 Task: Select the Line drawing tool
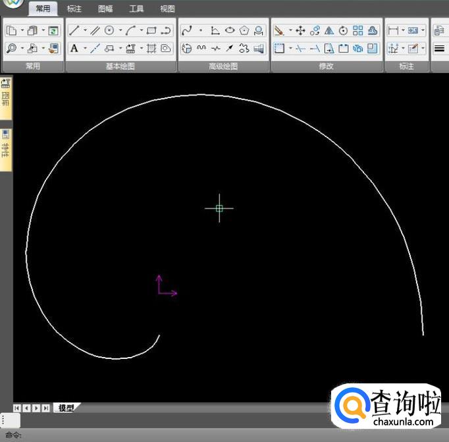point(74,30)
